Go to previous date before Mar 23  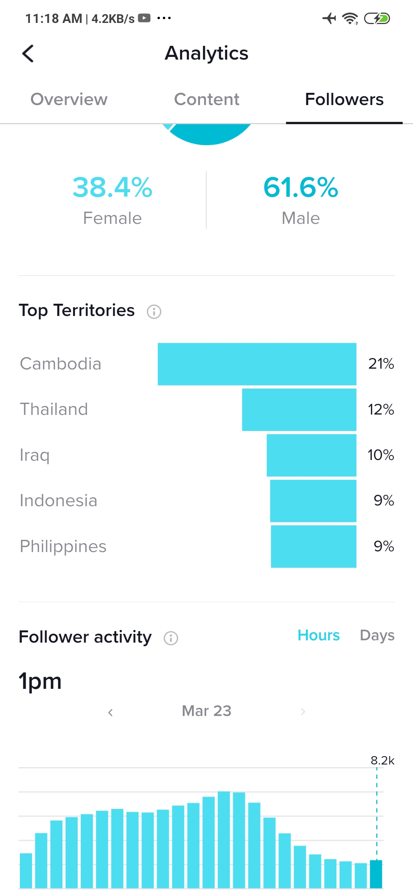[111, 712]
